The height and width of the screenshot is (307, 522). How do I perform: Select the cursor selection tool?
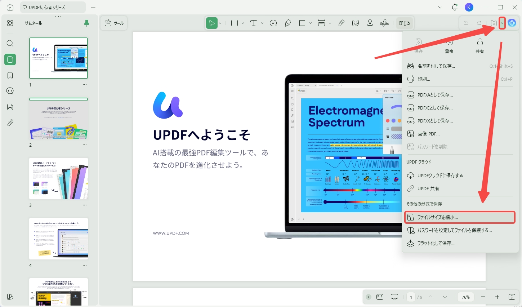click(x=212, y=23)
